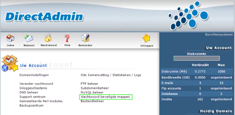
Task: Click the Index label in toolbar
Action: (10, 45)
